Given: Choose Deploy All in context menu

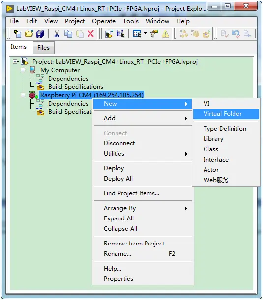Looking at the screenshot, I should (143, 179).
